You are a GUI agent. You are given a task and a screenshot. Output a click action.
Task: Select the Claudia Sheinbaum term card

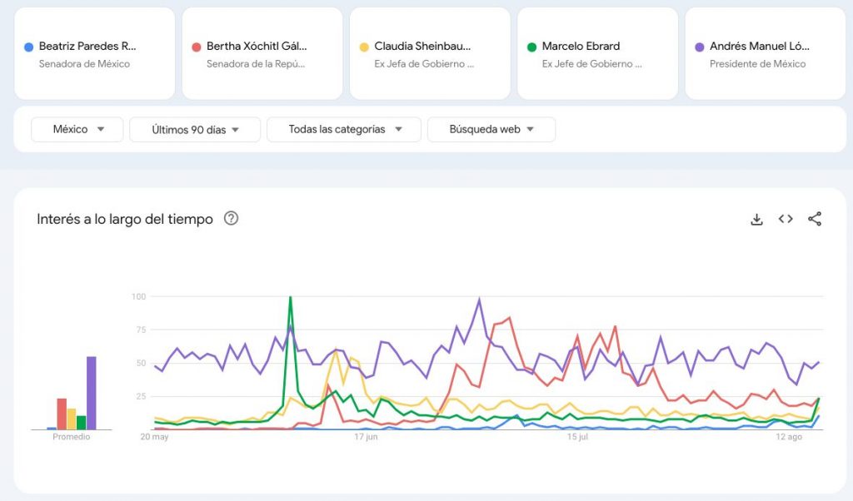(429, 53)
